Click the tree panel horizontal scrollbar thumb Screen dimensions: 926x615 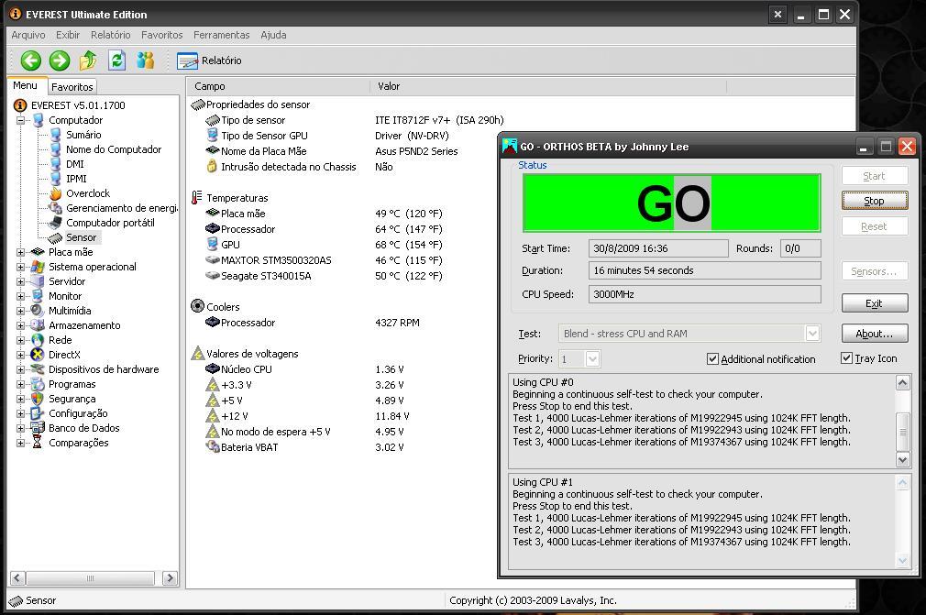(x=91, y=578)
